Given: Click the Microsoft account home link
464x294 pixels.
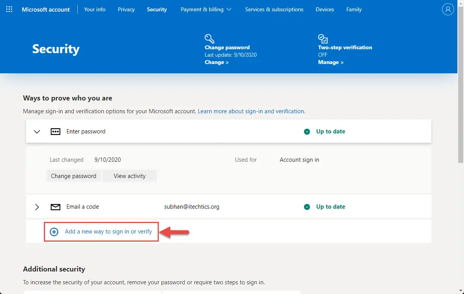Looking at the screenshot, I should [x=46, y=9].
